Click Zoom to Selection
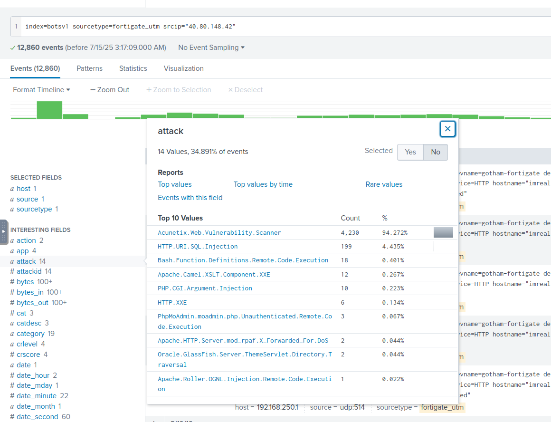The image size is (551, 422). [x=179, y=90]
